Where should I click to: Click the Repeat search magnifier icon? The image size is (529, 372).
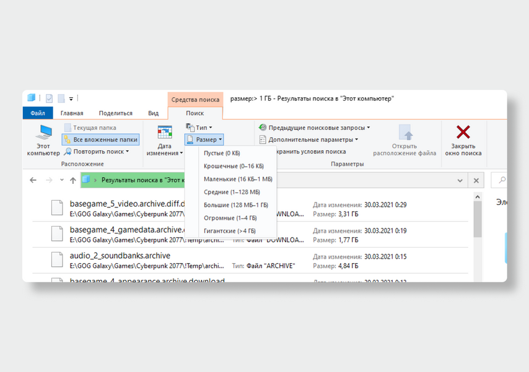68,152
